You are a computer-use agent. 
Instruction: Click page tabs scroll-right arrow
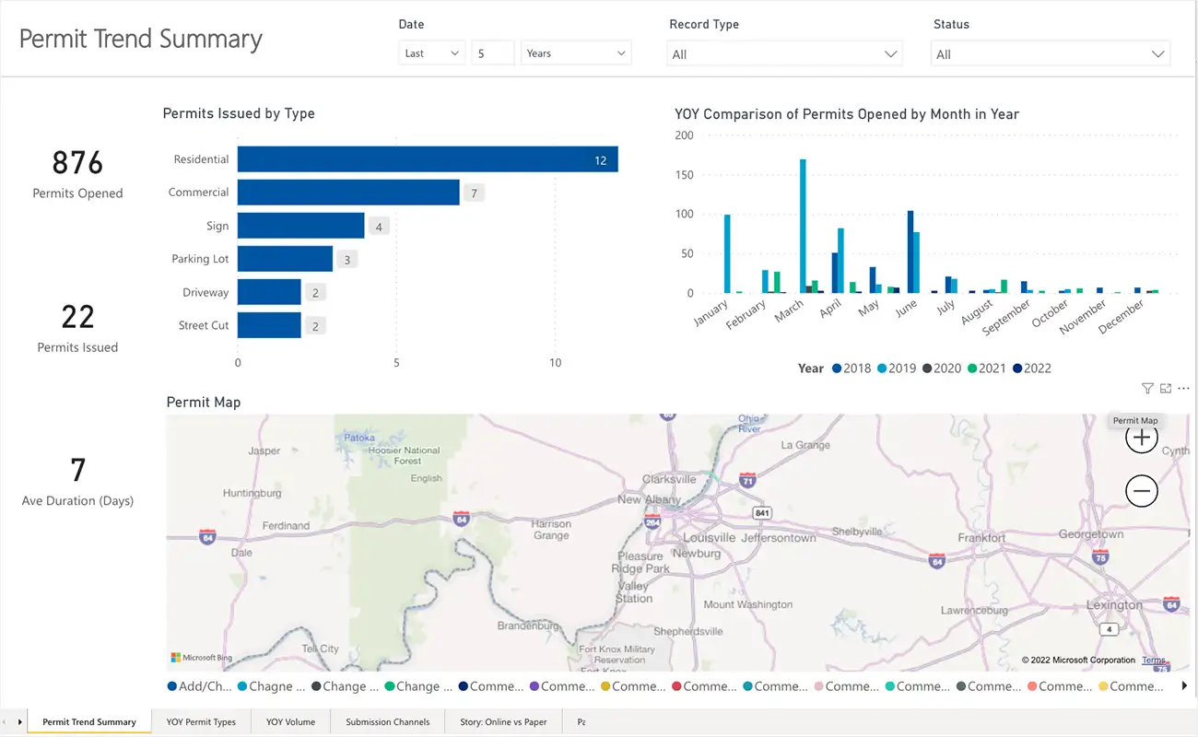(x=19, y=722)
